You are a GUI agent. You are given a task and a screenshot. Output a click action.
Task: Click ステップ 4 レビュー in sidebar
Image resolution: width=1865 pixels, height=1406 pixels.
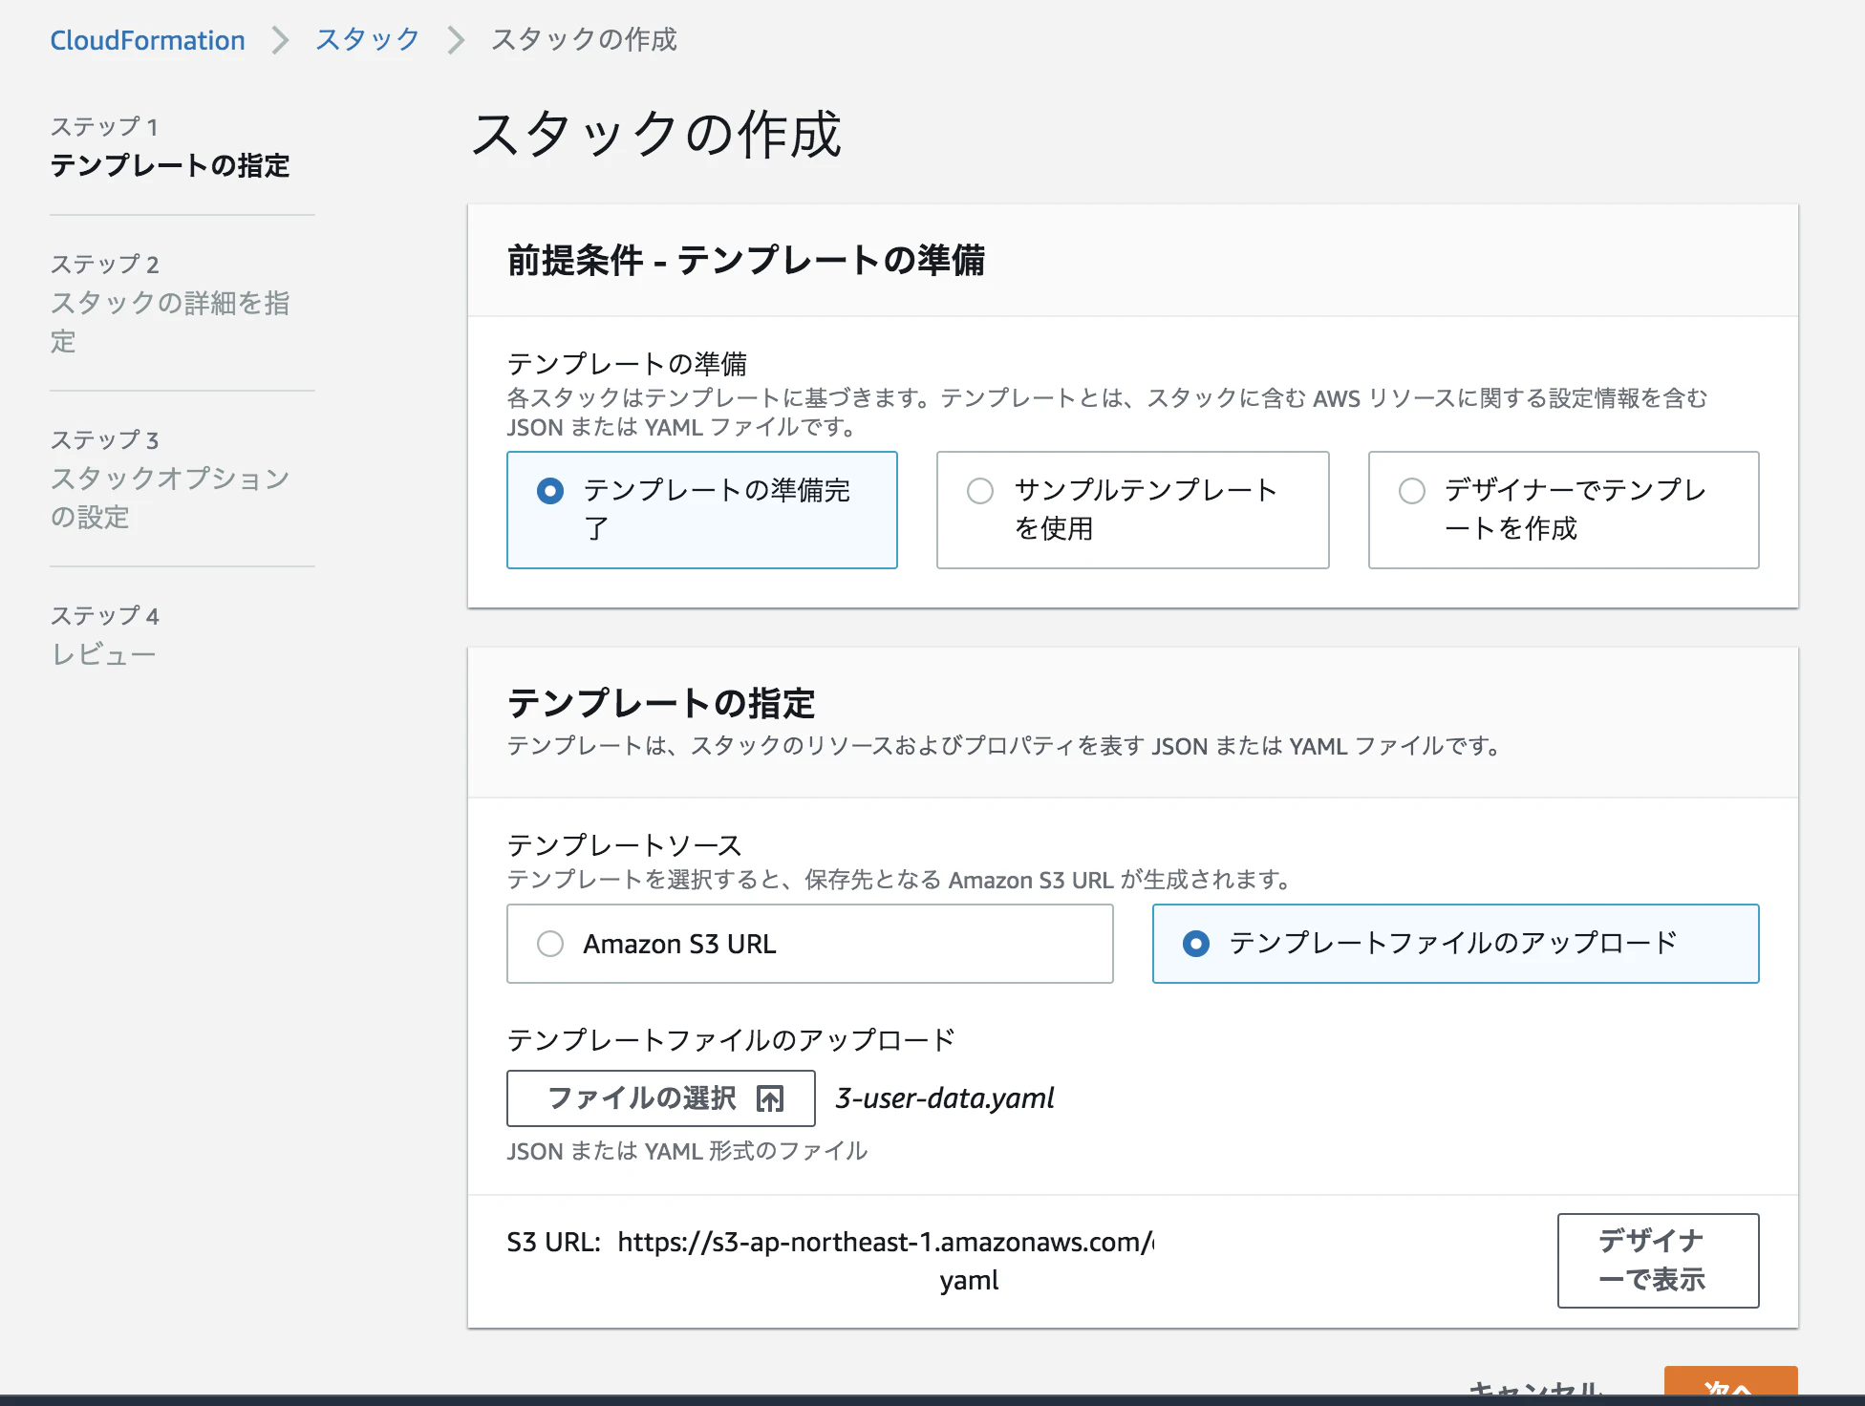[105, 636]
